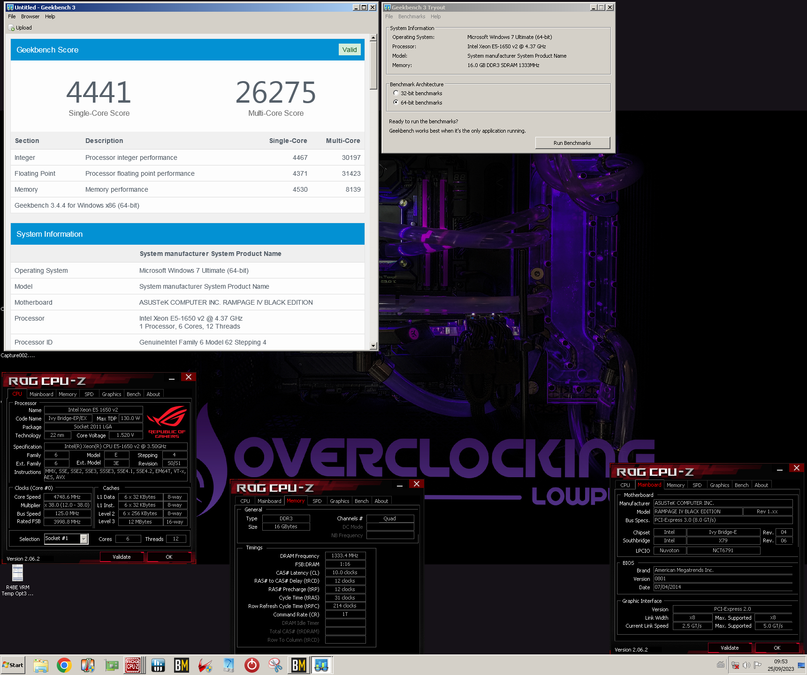Open the Benchmarks menu in Geekbench 3 Tryout
807x675 pixels.
(411, 16)
